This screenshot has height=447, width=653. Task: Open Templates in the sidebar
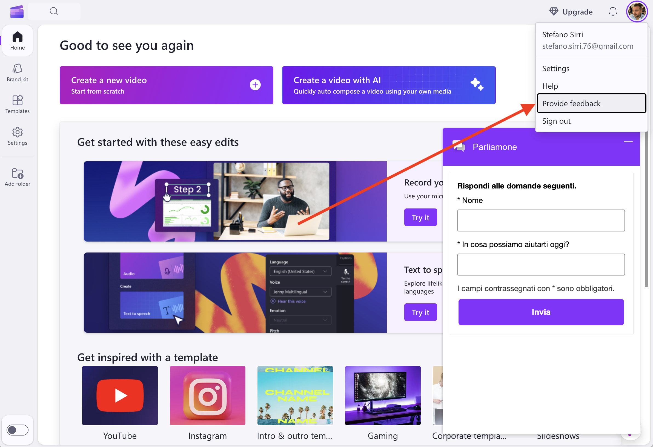tap(18, 105)
